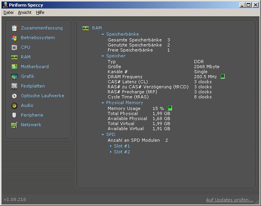
Task: Open the Peripherie section
Action: point(32,115)
